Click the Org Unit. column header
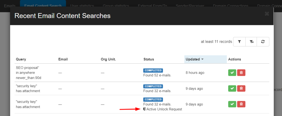The height and width of the screenshot is (116, 282). click(108, 59)
